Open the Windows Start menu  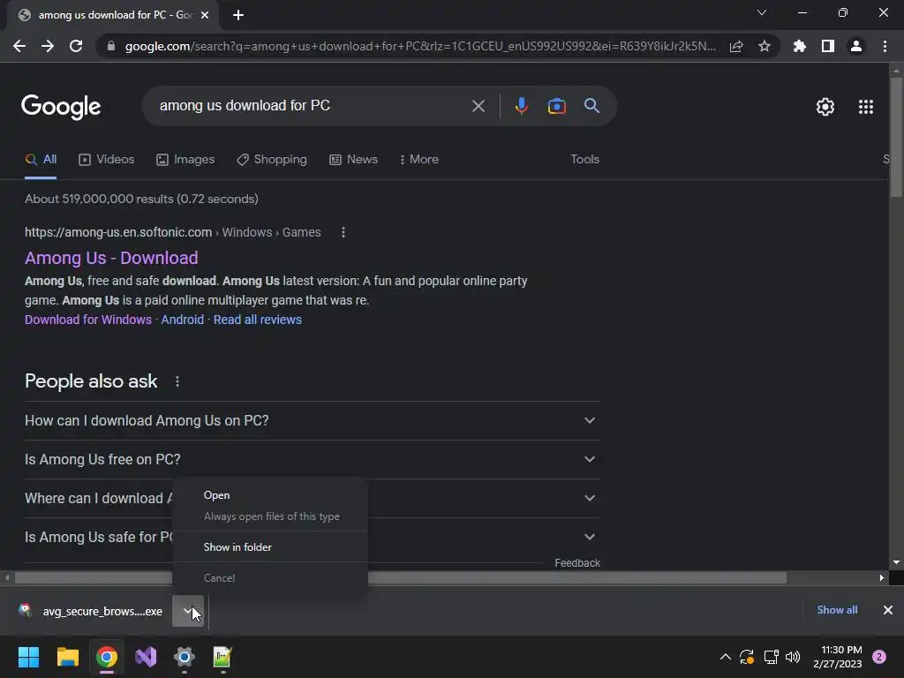tap(28, 657)
